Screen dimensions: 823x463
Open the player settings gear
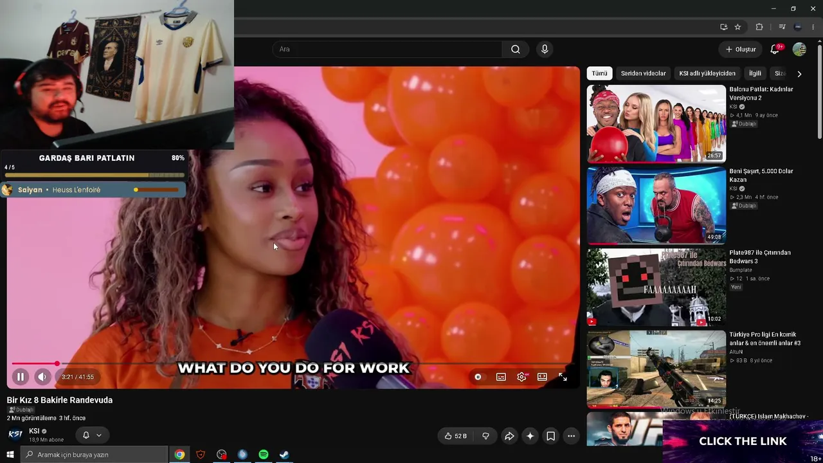pyautogui.click(x=521, y=377)
